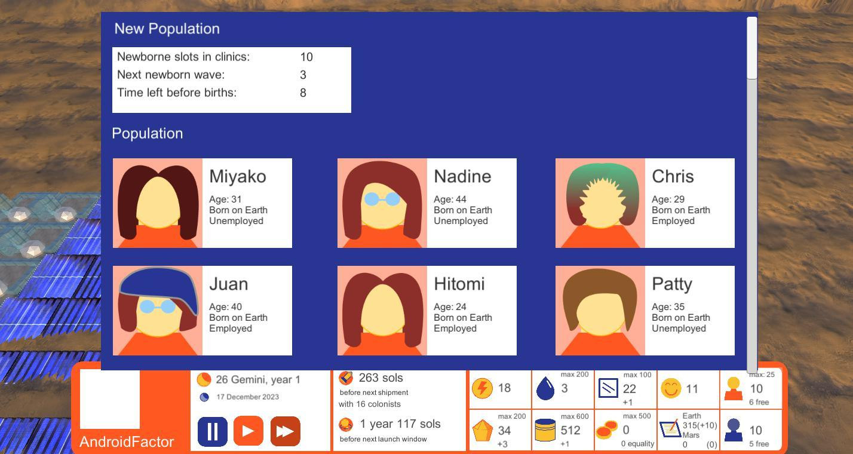This screenshot has height=454, width=853.
Task: Click the coins money icon
Action: [x=607, y=430]
